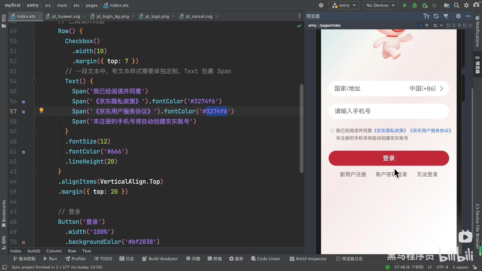
Task: Click color swatch in gutter at line 70
Action: (23, 243)
